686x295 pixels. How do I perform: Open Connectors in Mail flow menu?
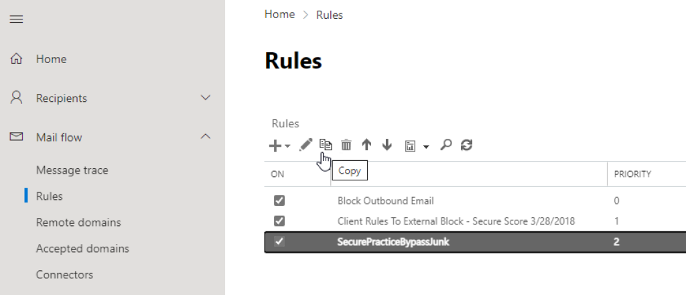pyautogui.click(x=64, y=275)
